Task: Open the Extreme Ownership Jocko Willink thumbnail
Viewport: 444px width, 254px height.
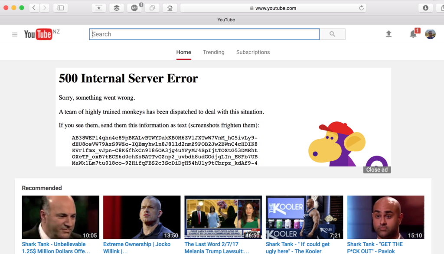Action: click(142, 217)
